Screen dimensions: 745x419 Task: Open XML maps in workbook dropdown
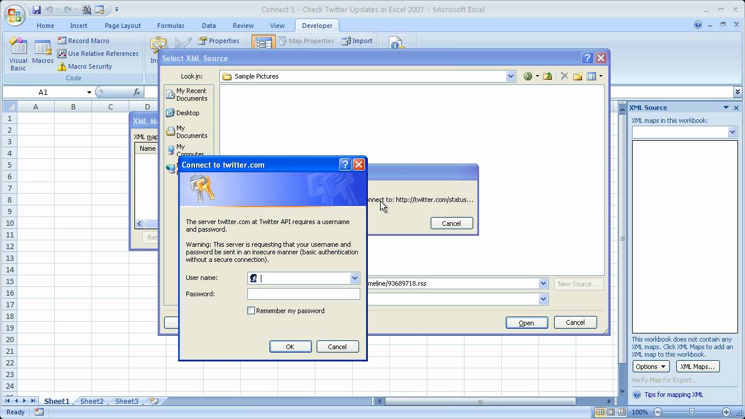click(732, 132)
